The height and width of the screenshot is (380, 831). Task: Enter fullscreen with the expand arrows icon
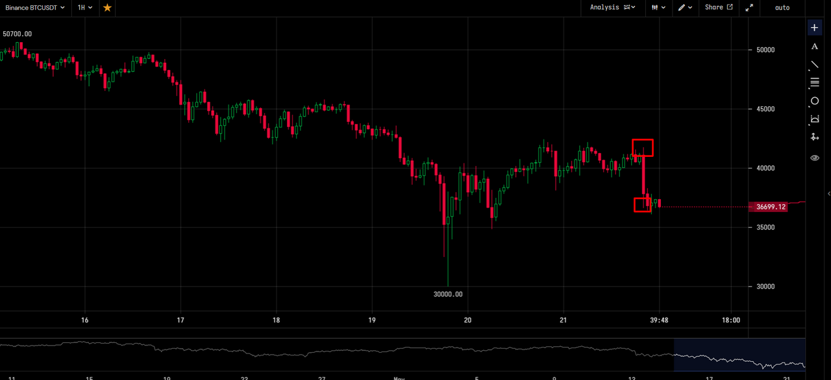(749, 8)
